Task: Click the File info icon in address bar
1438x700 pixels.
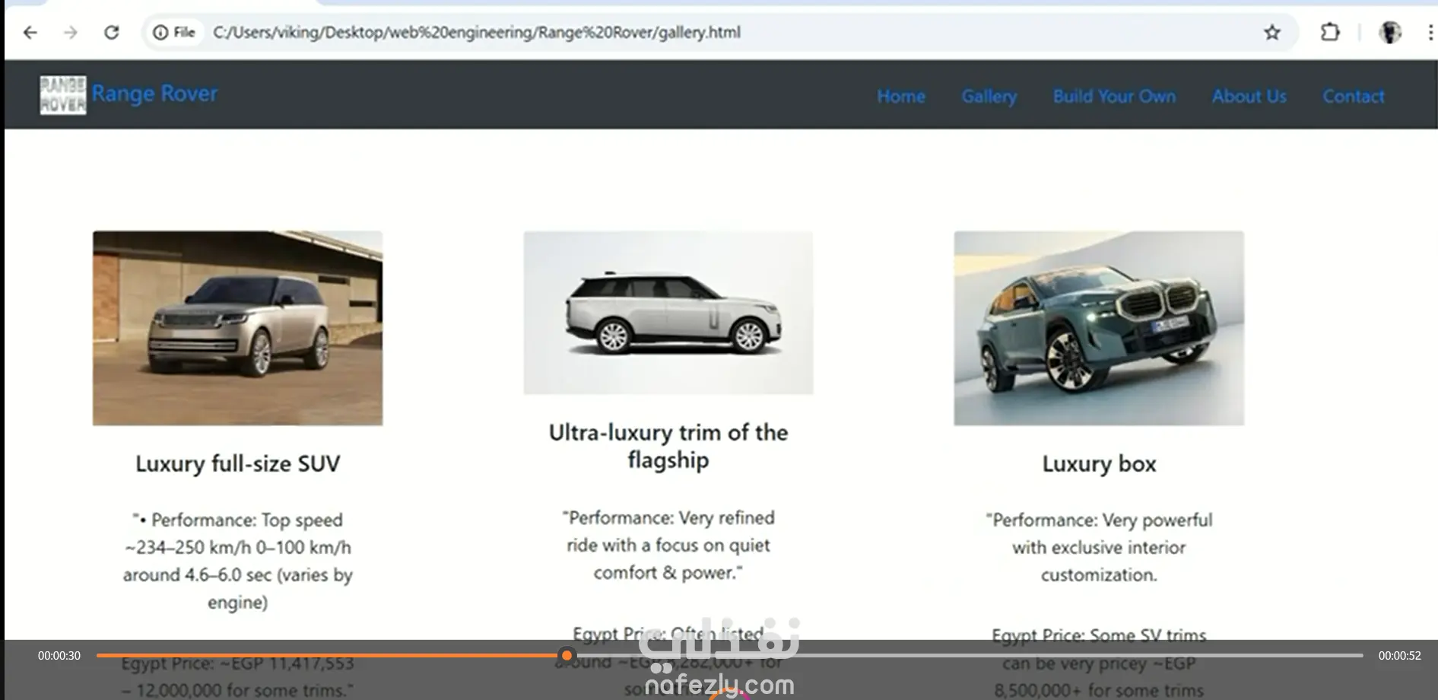Action: tap(174, 33)
